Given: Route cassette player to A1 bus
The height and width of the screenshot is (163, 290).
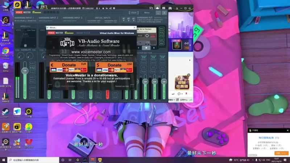Looking at the screenshot, I should point(162,29).
